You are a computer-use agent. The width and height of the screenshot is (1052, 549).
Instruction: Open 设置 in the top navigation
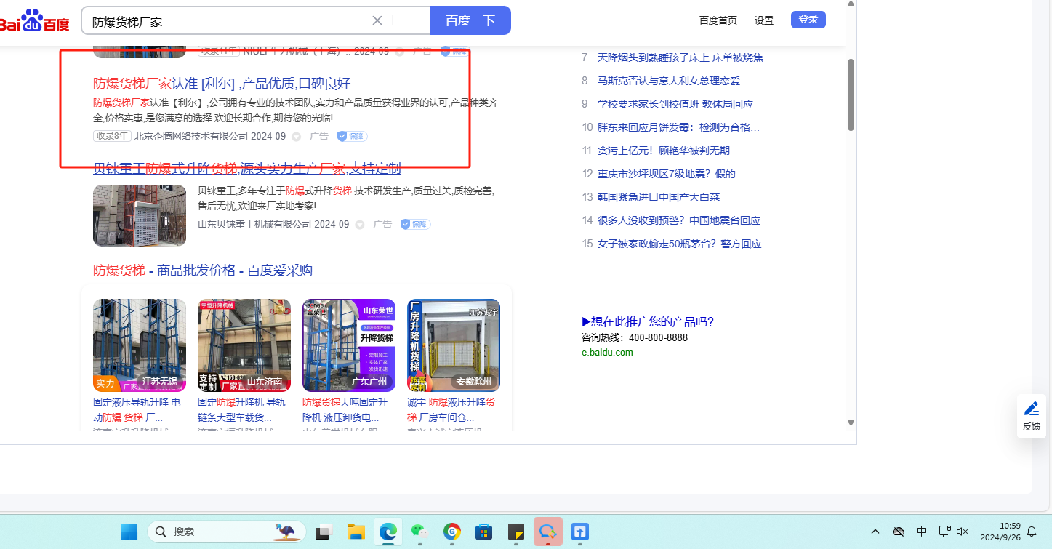point(764,20)
